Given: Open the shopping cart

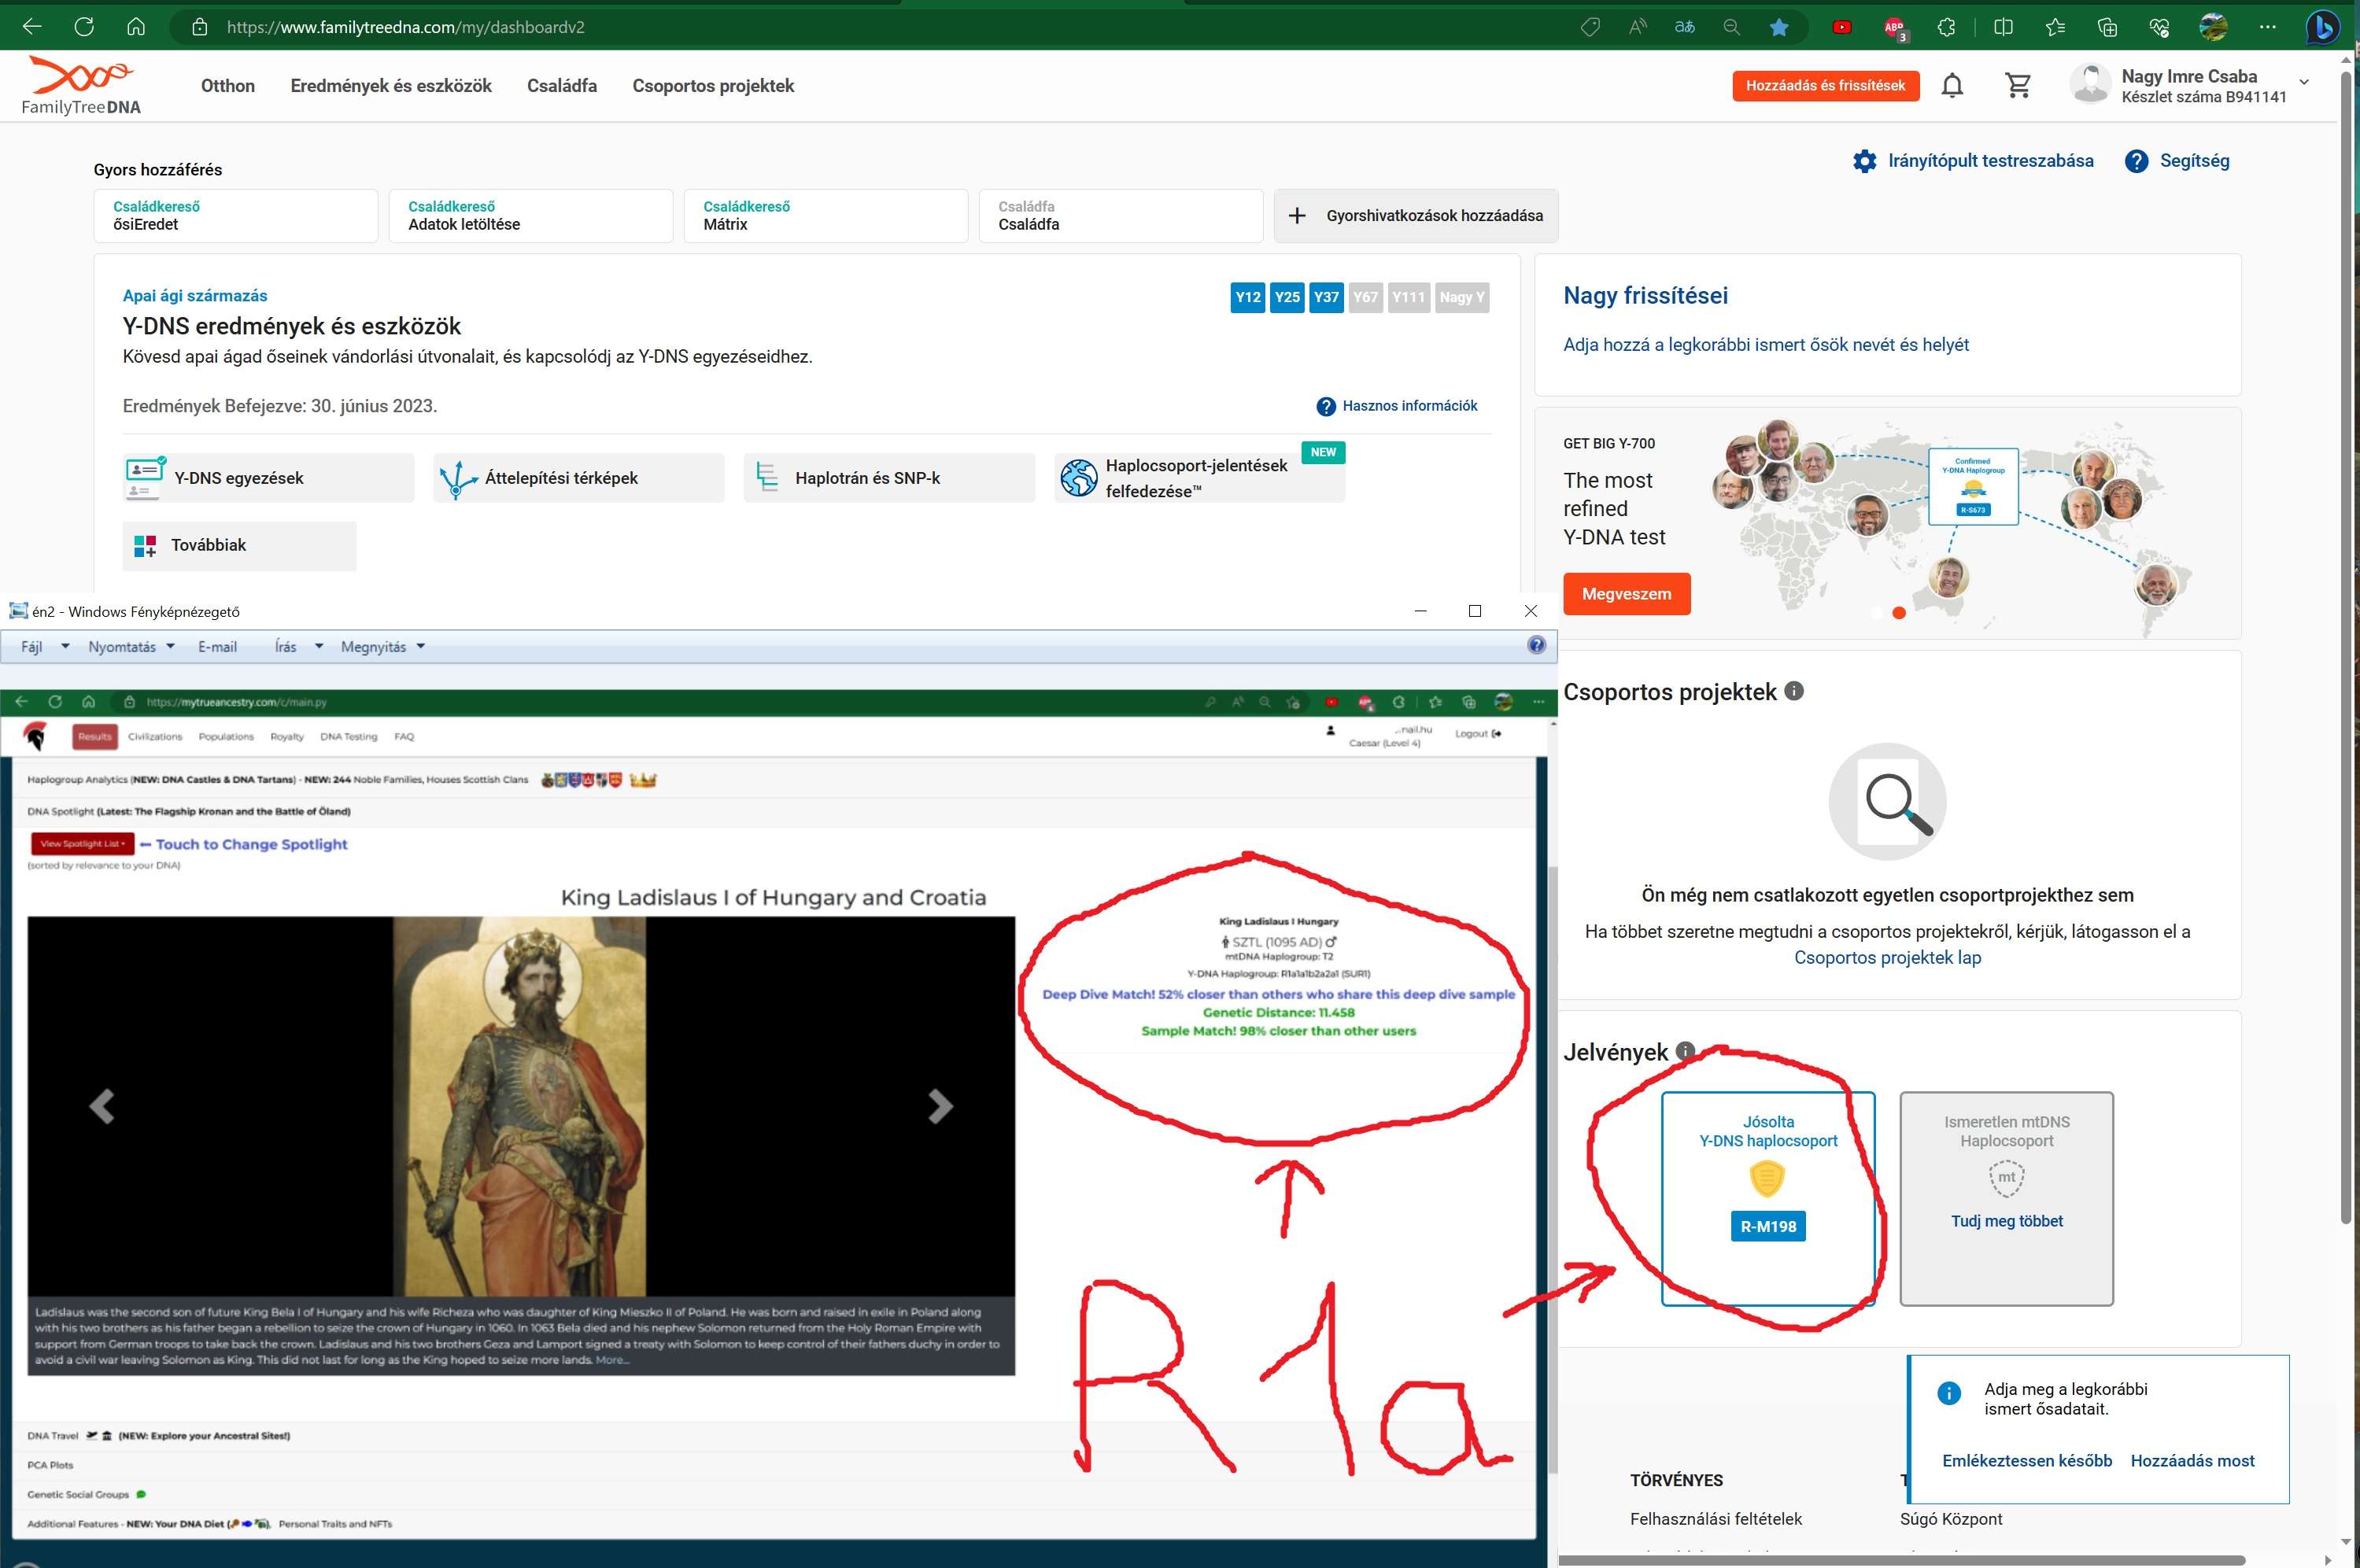Looking at the screenshot, I should coord(2019,86).
